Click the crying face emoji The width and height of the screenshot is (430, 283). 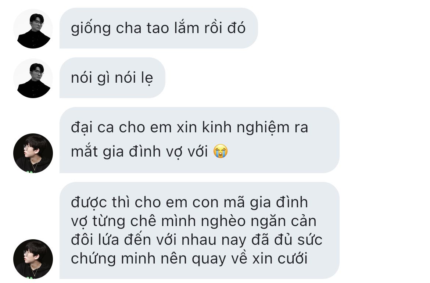point(221,151)
